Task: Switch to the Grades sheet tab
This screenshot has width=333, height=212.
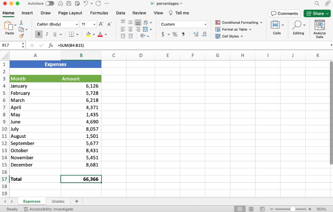Action: tap(58, 201)
